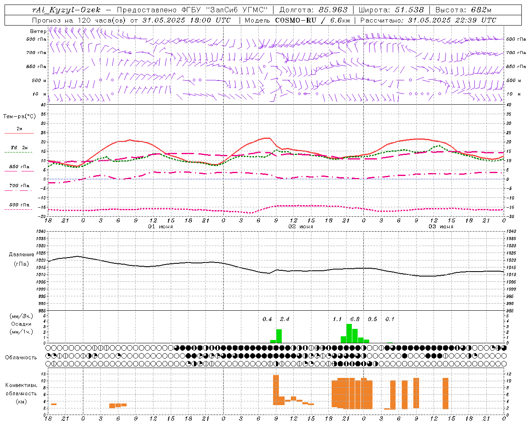
Task: Click the Ветер panel label
Action: tap(38, 31)
